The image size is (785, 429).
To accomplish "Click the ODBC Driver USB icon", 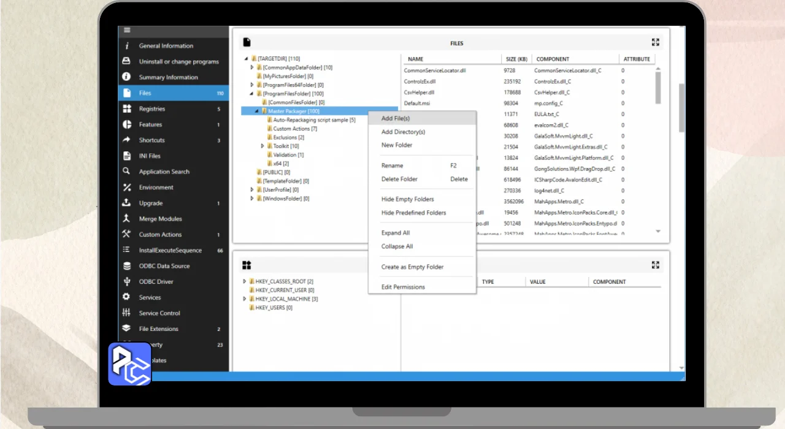I will pos(127,281).
